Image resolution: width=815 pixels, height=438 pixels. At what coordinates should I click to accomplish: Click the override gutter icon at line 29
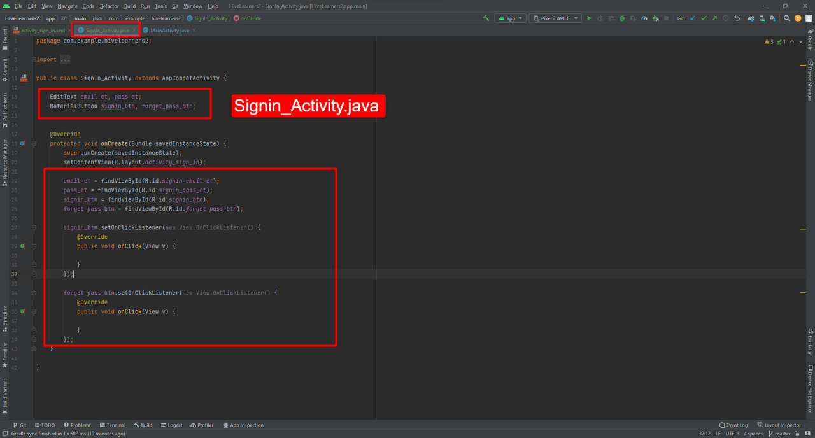click(x=23, y=246)
